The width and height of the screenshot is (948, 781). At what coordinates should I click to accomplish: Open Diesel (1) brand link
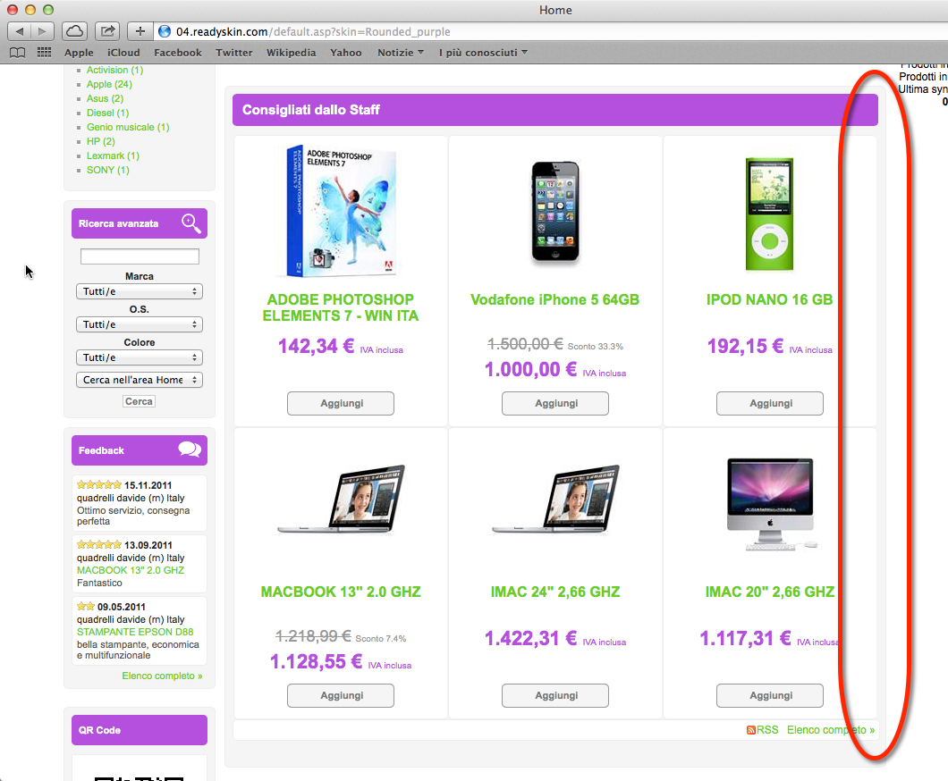point(107,113)
